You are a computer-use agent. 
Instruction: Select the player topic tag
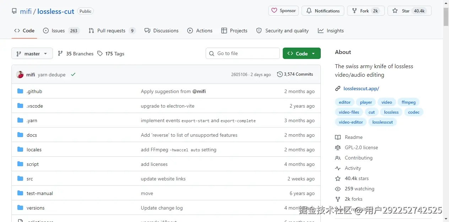click(366, 102)
